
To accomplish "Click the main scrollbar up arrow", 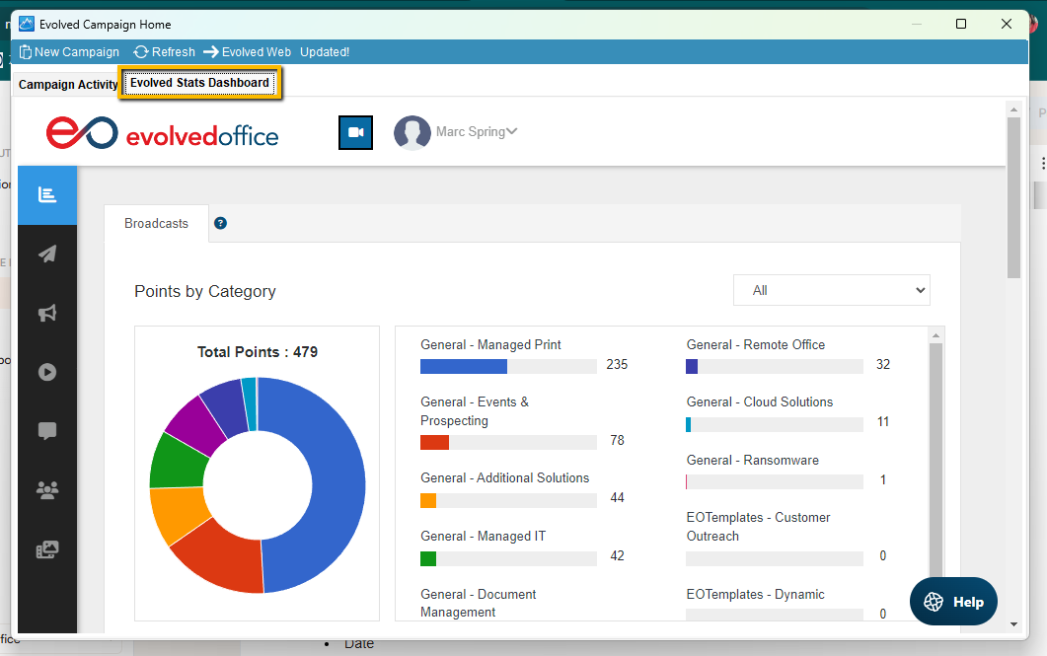I will (1013, 109).
